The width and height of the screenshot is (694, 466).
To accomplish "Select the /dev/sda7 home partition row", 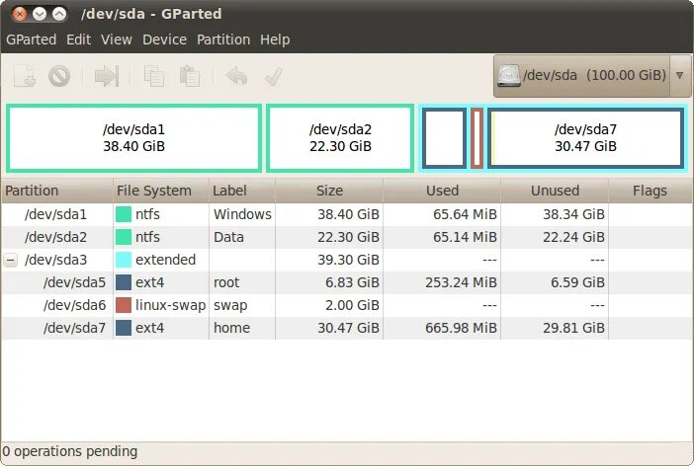I will coord(347,328).
